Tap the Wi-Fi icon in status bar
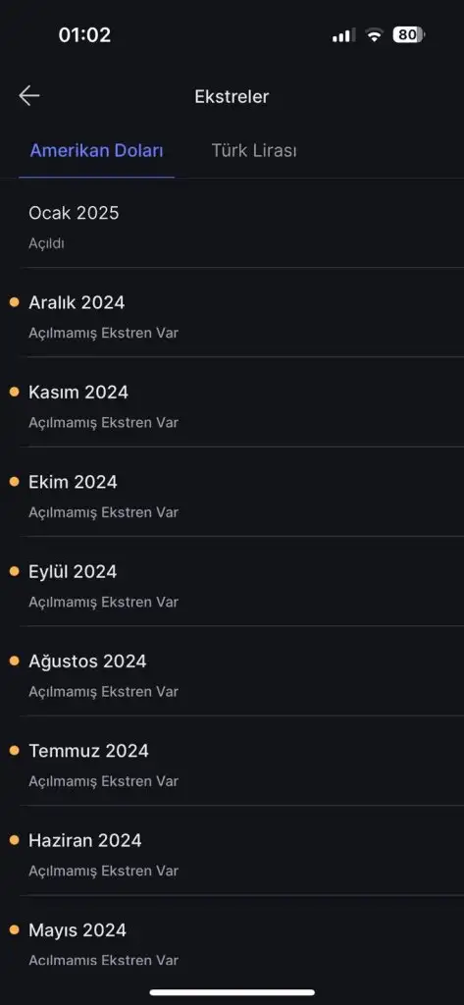 pos(374,35)
